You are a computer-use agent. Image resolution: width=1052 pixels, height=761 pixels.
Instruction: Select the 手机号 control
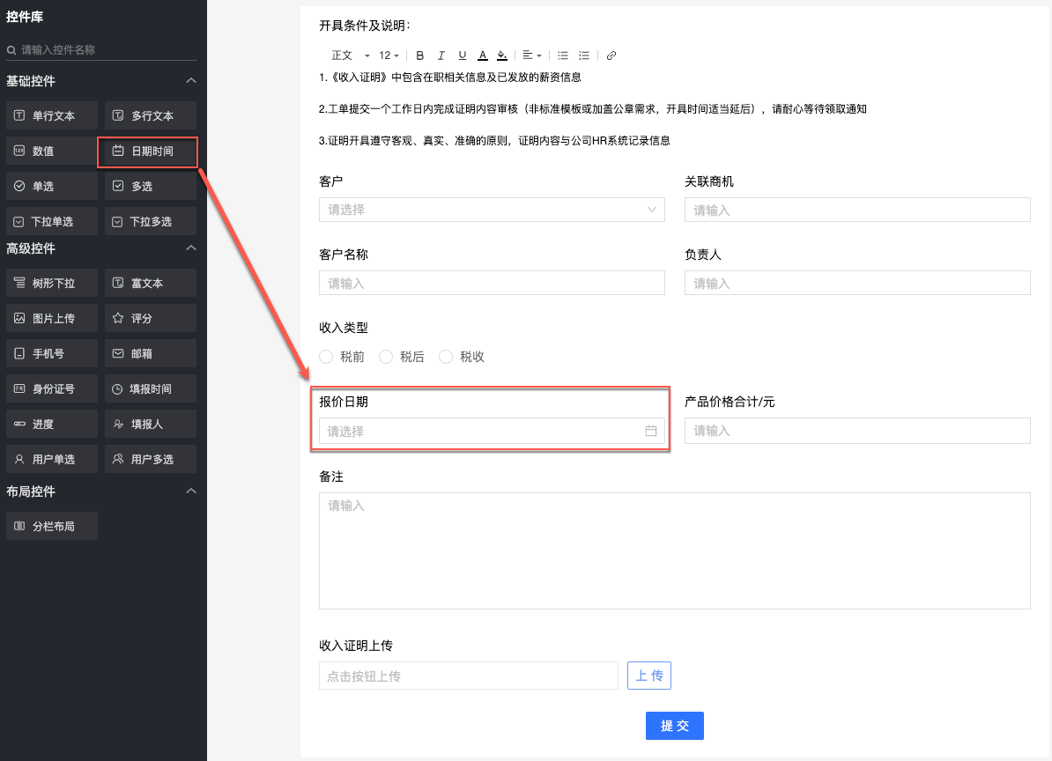(x=52, y=353)
